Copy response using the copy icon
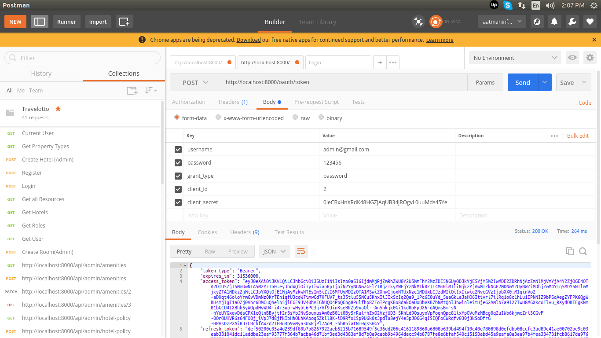601x338 pixels. [570, 251]
